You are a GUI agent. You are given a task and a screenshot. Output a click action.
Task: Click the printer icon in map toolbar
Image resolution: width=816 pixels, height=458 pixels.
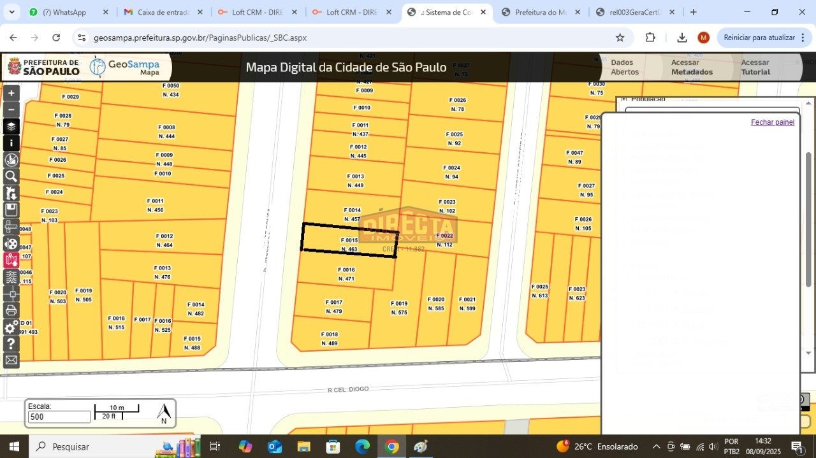click(11, 310)
